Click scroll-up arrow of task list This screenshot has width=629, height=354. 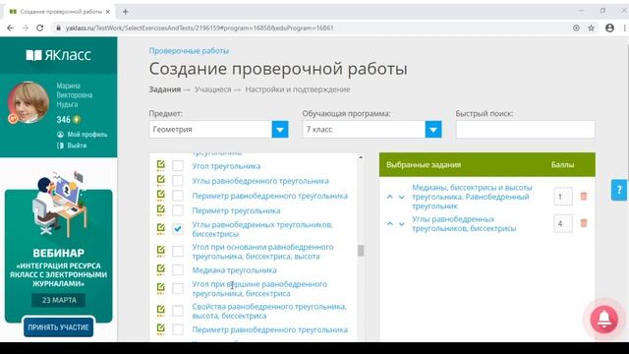[361, 157]
